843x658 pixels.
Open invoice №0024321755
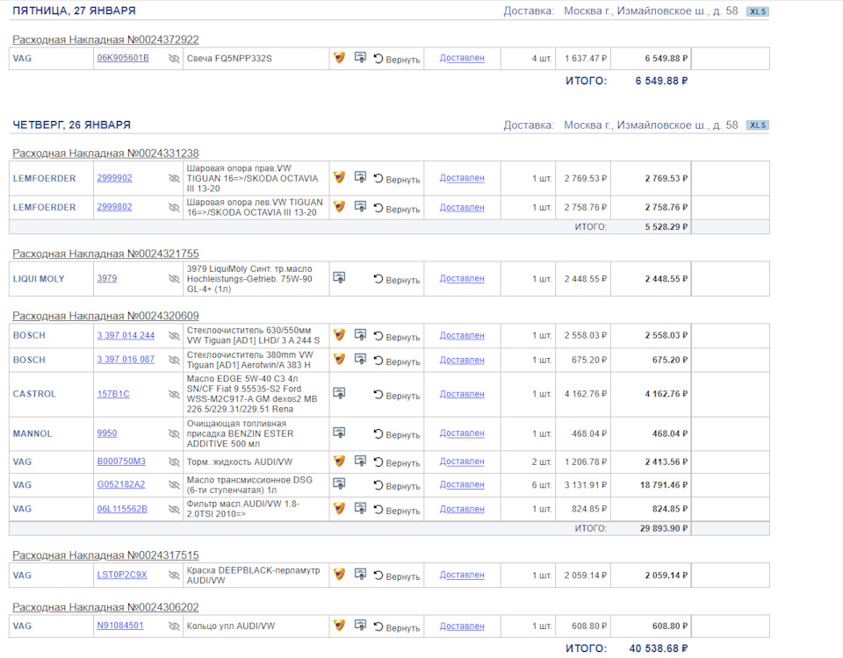[x=105, y=254]
